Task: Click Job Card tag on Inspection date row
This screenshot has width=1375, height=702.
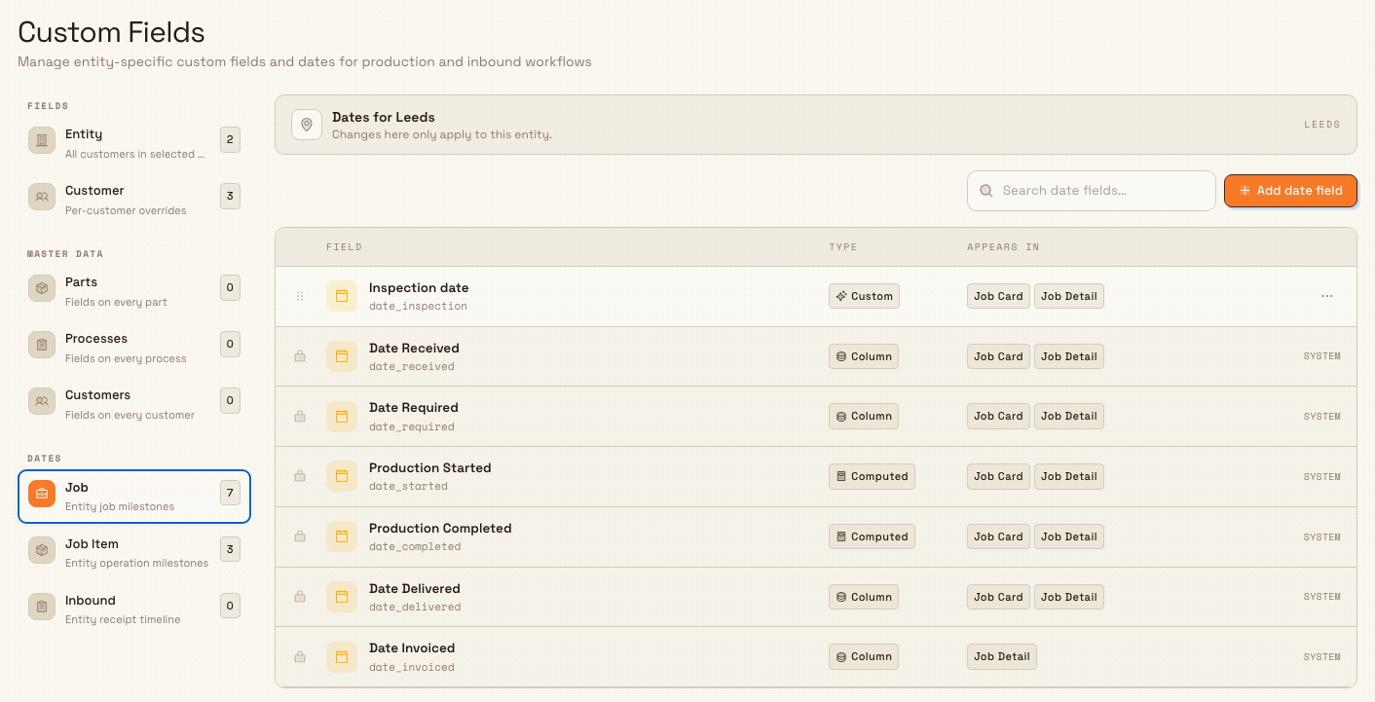Action: coord(998,296)
